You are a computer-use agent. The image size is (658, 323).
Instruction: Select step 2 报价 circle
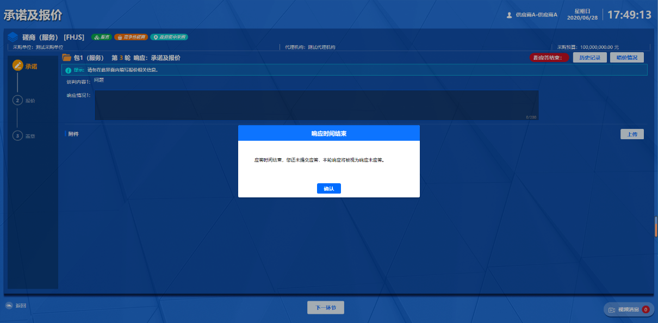[17, 100]
